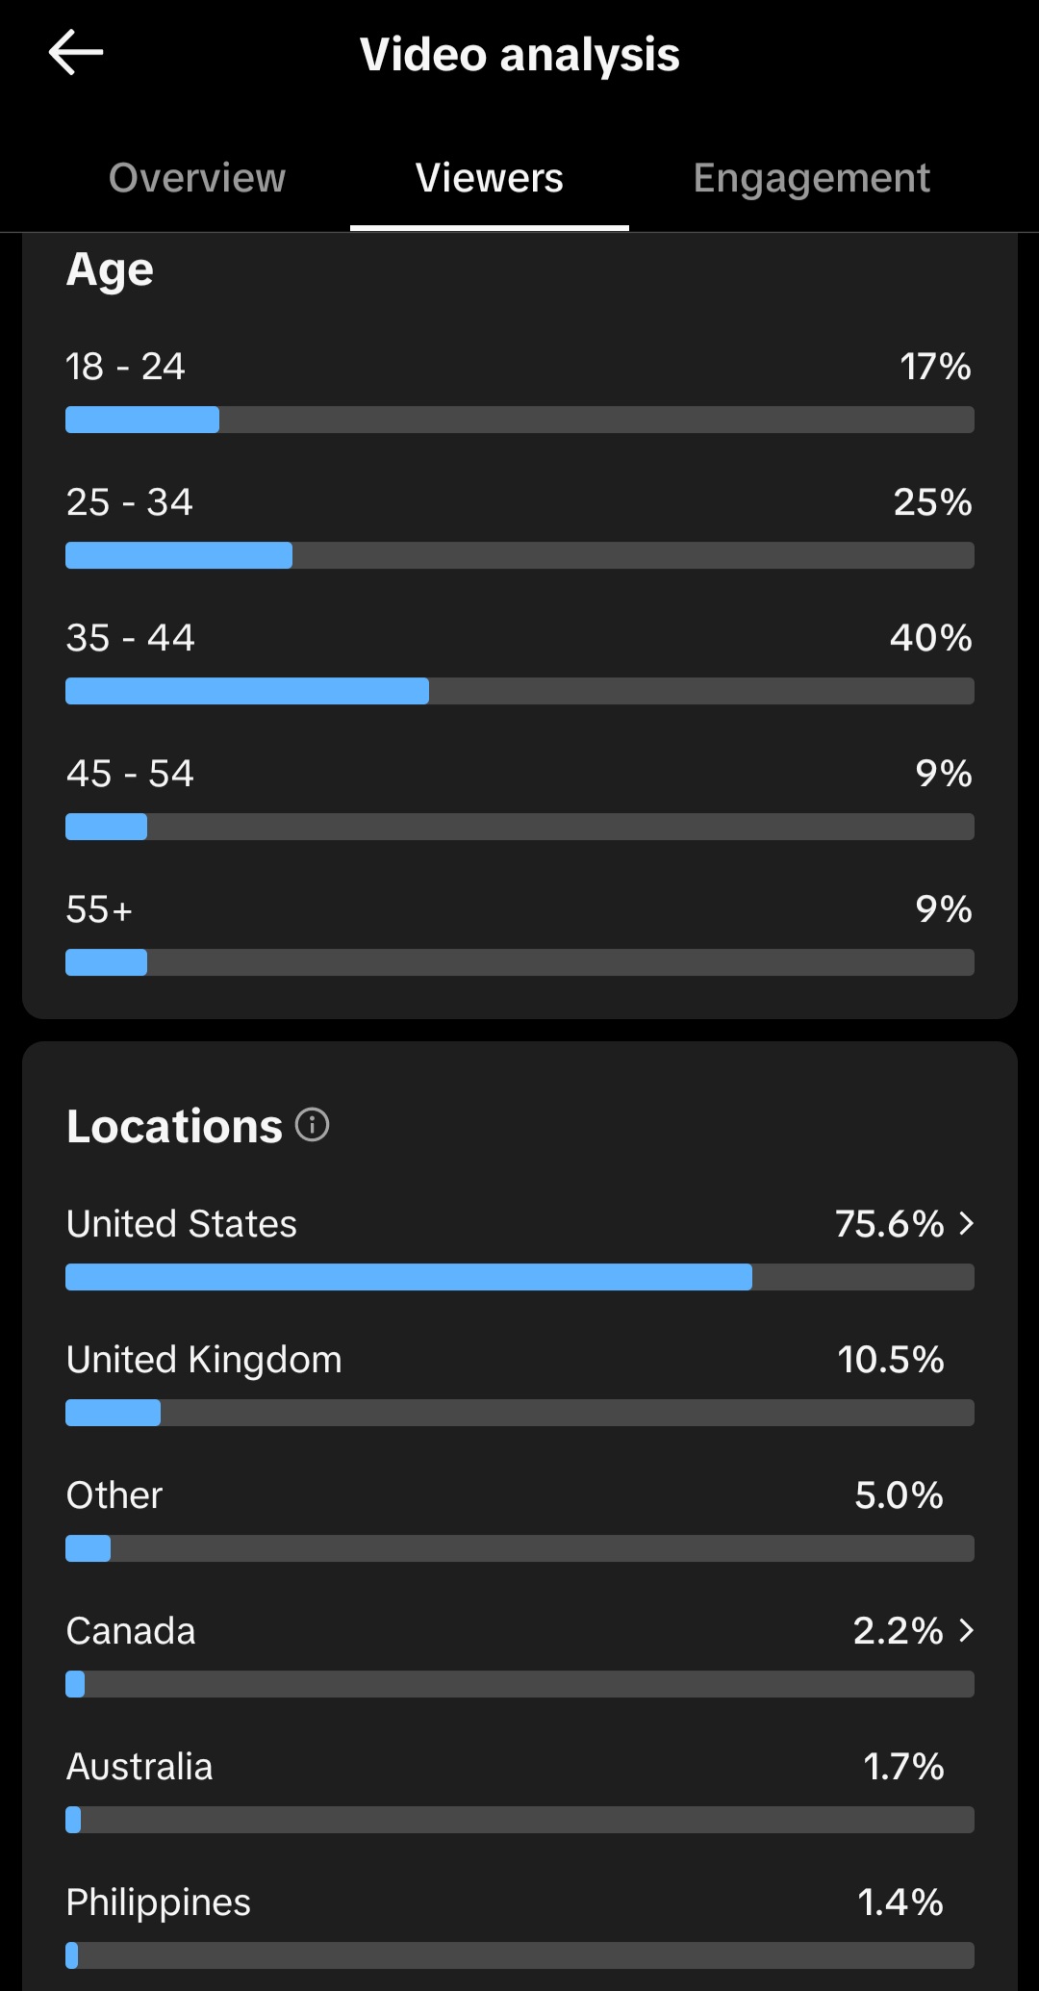The height and width of the screenshot is (1991, 1039).
Task: Tap the Canada location label
Action: [131, 1631]
